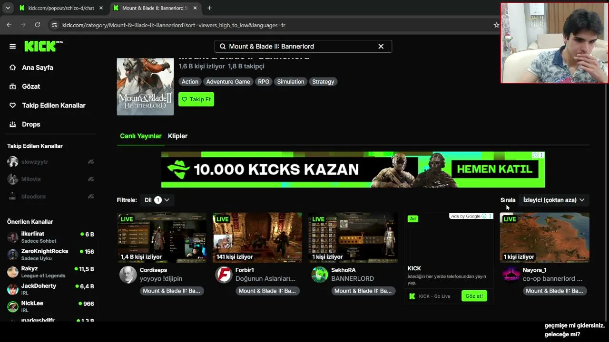Click the category tag under Nayora_1
The width and height of the screenshot is (609, 342).
click(554, 291)
